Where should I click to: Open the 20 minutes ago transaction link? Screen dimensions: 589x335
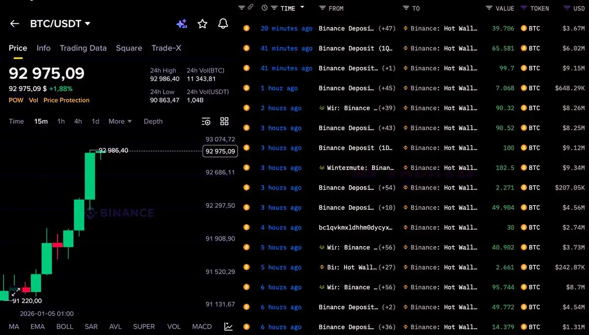(287, 28)
